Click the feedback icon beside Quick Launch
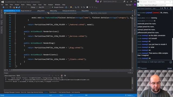This screenshot has width=173, height=97. coord(101,1)
